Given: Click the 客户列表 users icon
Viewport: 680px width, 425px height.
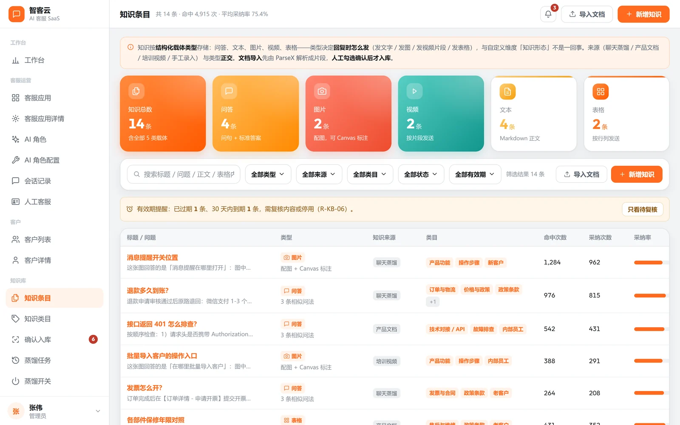Looking at the screenshot, I should 16,240.
